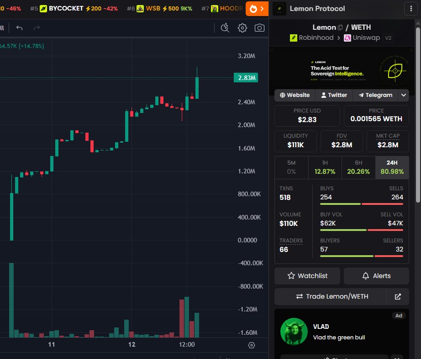Screen dimensions: 421x359
Task: Click the BUYS 254 count
Action: pyautogui.click(x=326, y=197)
